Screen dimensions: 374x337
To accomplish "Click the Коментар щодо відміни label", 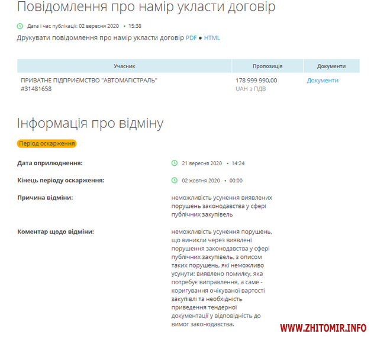I will (56, 232).
